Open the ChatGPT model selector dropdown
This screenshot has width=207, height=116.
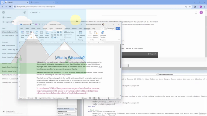click(x=35, y=12)
